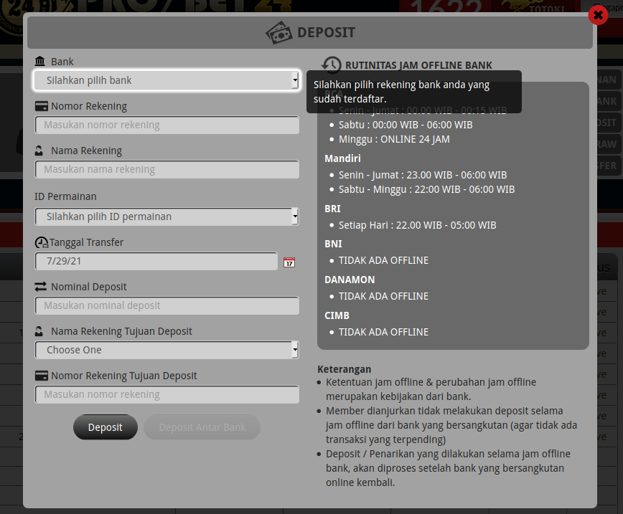Click the card icon beside Nomor Rekening

[41, 107]
